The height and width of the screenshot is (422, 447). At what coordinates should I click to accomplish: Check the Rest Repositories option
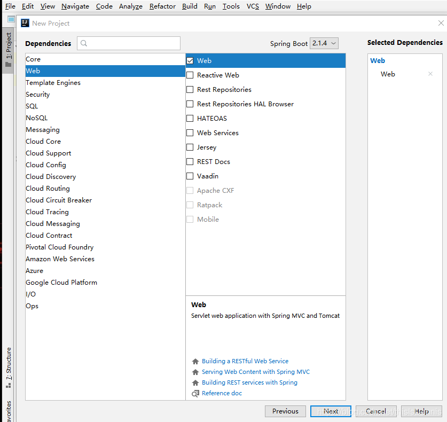click(190, 90)
